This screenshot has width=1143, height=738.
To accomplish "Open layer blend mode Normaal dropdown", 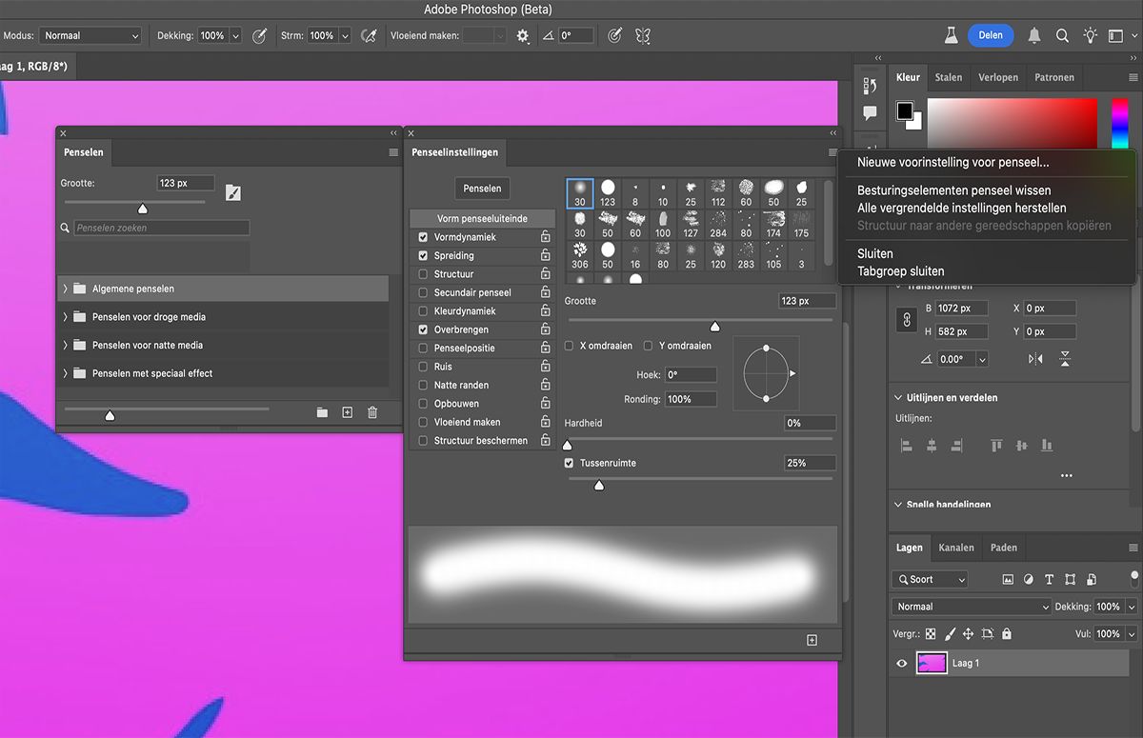I will (x=972, y=607).
